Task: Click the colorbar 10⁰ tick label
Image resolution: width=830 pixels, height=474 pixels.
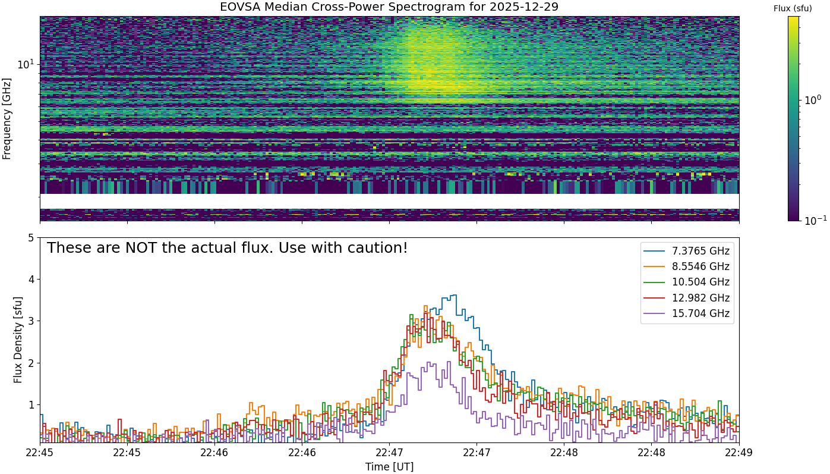Action: 812,99
